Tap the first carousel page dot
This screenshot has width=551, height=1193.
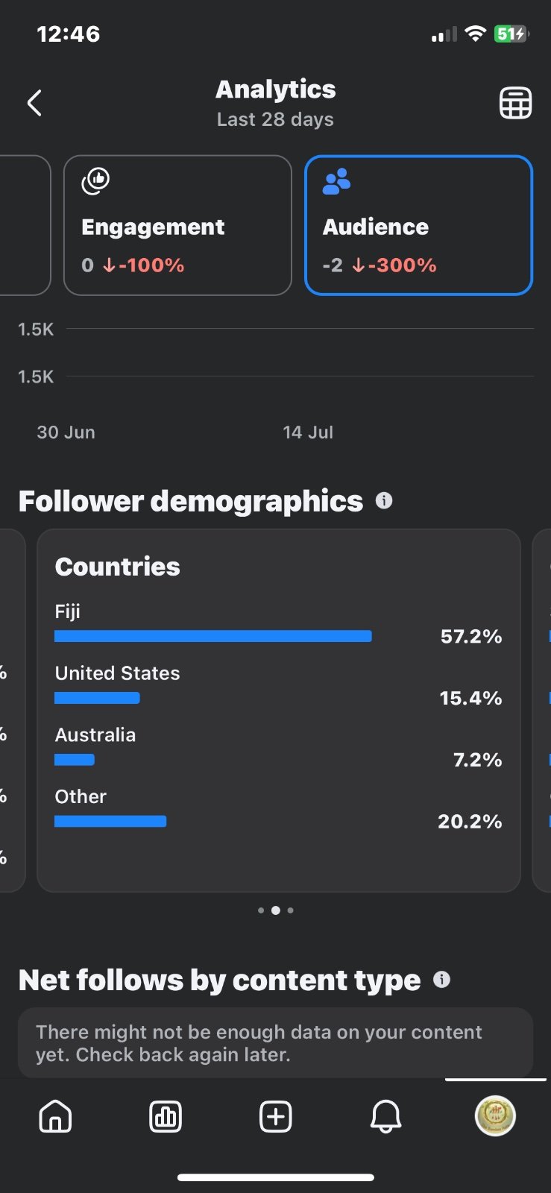point(261,910)
